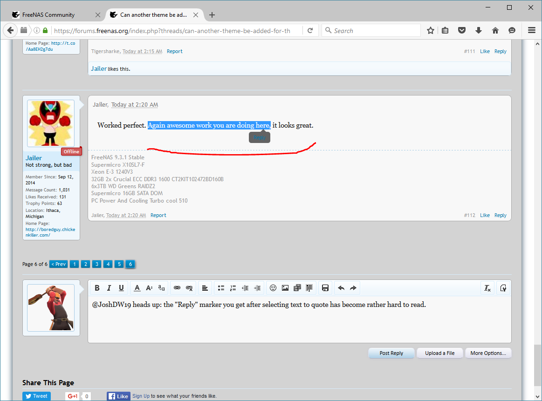Click the Upload a File button

pos(439,353)
